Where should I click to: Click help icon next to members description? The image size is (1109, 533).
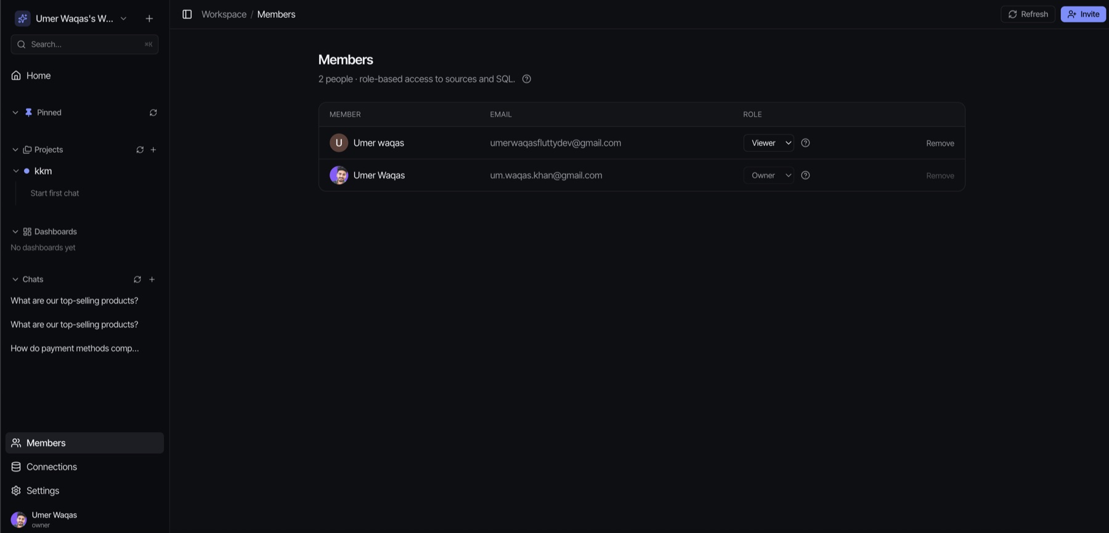[527, 79]
